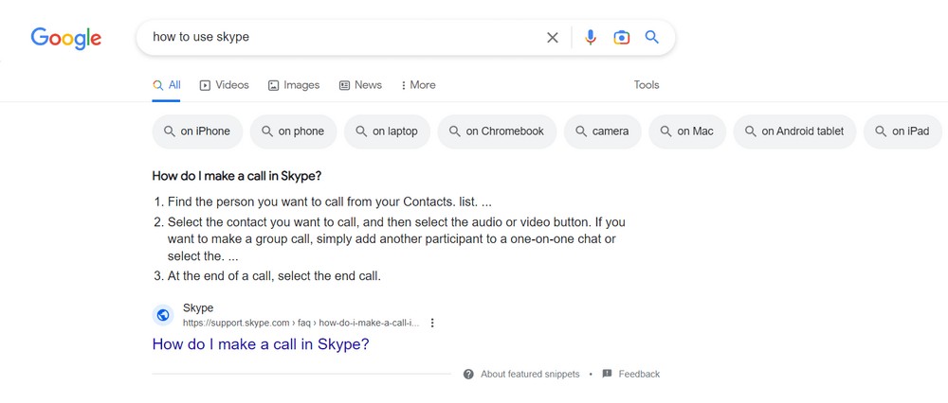948x403 pixels.
Task: Clear the search box text
Action: [553, 38]
